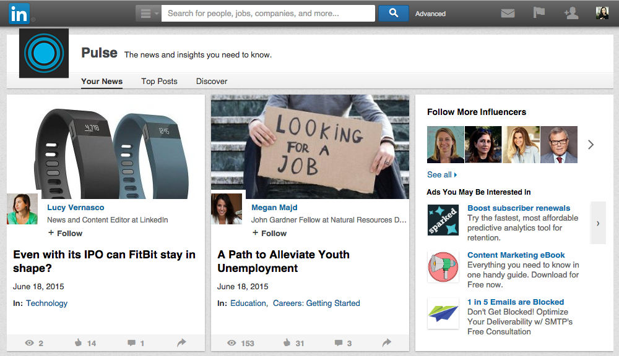Open the Discover tab
This screenshot has height=356, width=619.
click(x=212, y=81)
